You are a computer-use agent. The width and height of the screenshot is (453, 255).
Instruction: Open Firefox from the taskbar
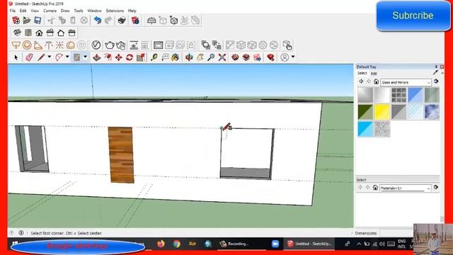161,244
